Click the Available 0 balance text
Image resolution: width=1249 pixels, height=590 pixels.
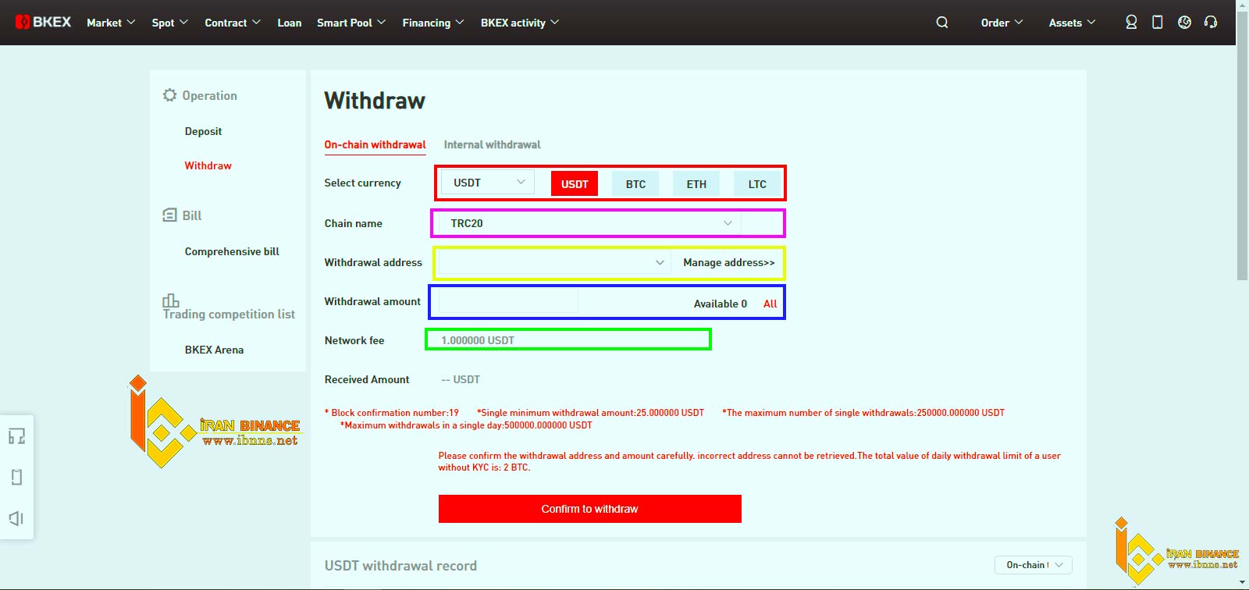(x=721, y=304)
